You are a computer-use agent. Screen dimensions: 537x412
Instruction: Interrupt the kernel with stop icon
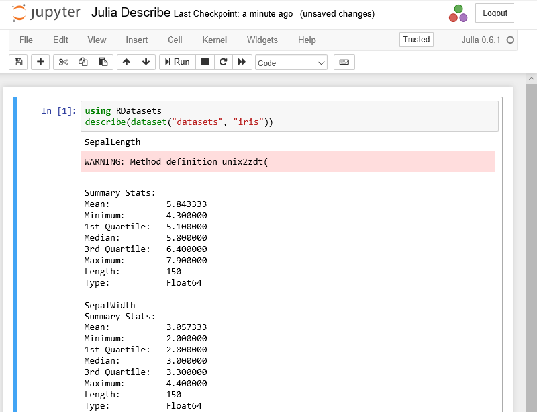click(205, 62)
